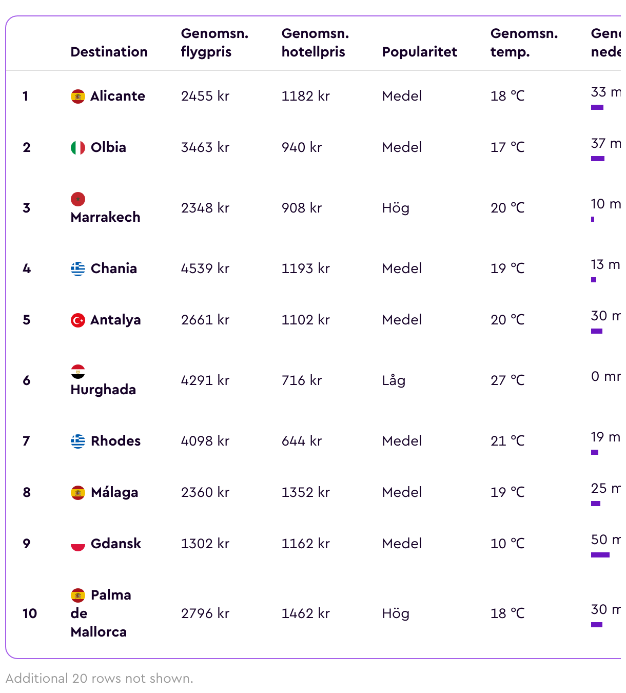Click the Morocco flag above Marrakech
Image resolution: width=626 pixels, height=693 pixels.
pyautogui.click(x=78, y=199)
